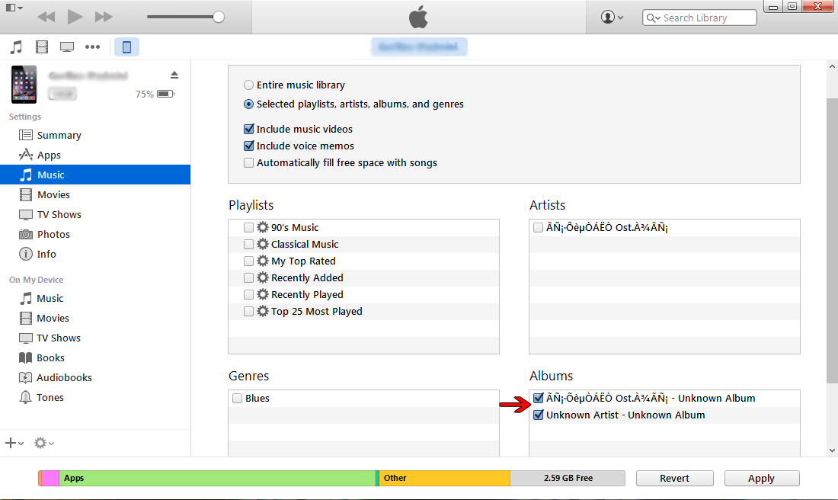Eject the connected device
The width and height of the screenshot is (838, 500).
tap(174, 75)
